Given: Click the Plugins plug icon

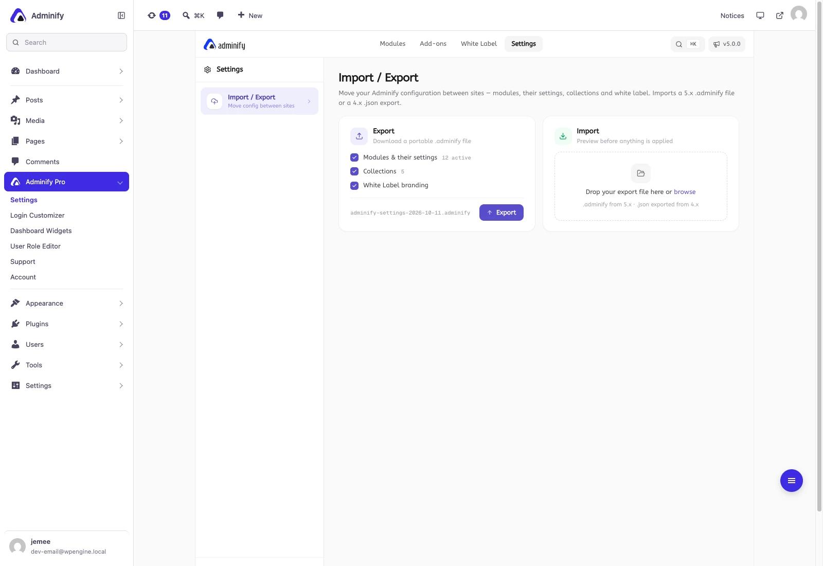Looking at the screenshot, I should (15, 324).
